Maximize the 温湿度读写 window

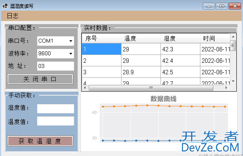(x=222, y=6)
